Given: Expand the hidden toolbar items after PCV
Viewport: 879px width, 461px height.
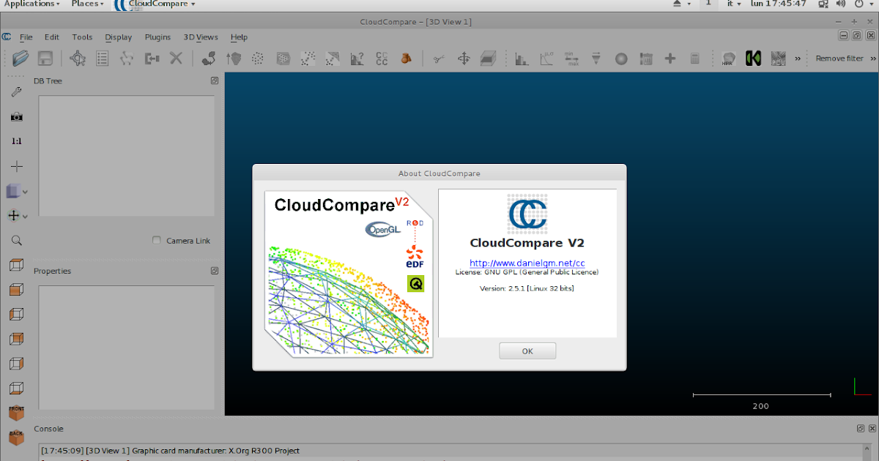Looking at the screenshot, I should (x=797, y=59).
